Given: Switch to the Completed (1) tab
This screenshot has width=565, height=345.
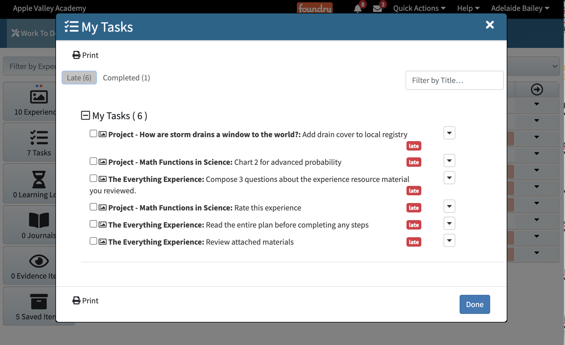Looking at the screenshot, I should pos(126,78).
